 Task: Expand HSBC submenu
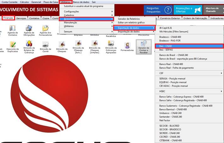189,91
